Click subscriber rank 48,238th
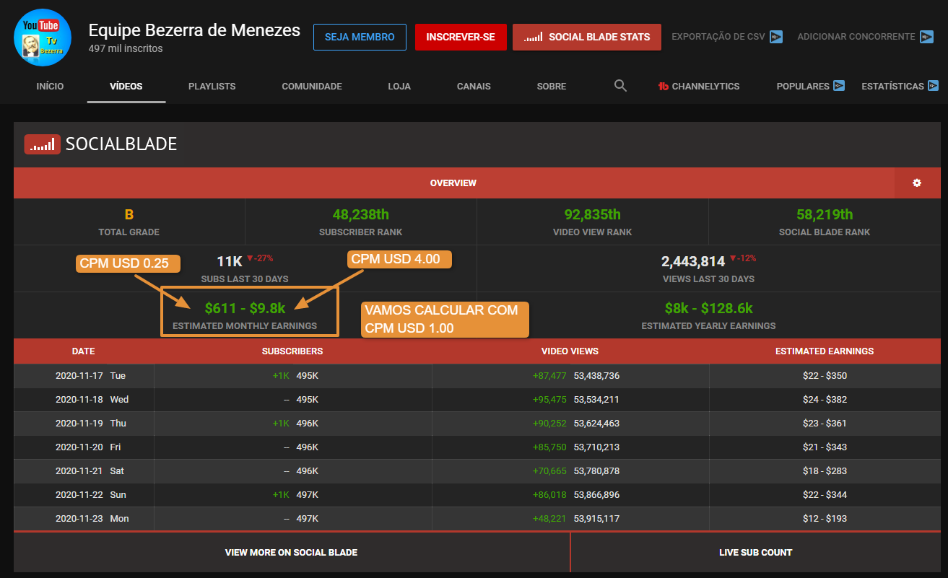Viewport: 948px width, 578px height. tap(361, 214)
